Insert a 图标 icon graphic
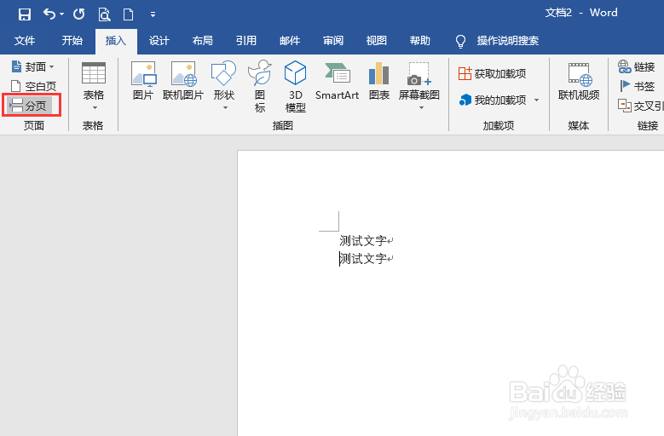Screen dimensions: 664x436 [260, 86]
